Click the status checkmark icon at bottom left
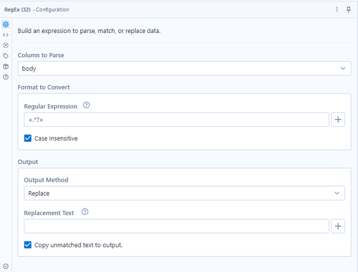This screenshot has height=272, width=358. pyautogui.click(x=6, y=266)
